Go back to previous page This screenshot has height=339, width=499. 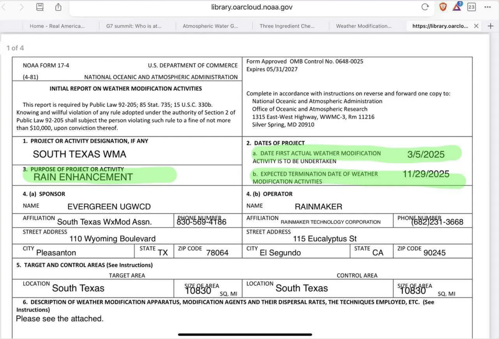point(3,7)
